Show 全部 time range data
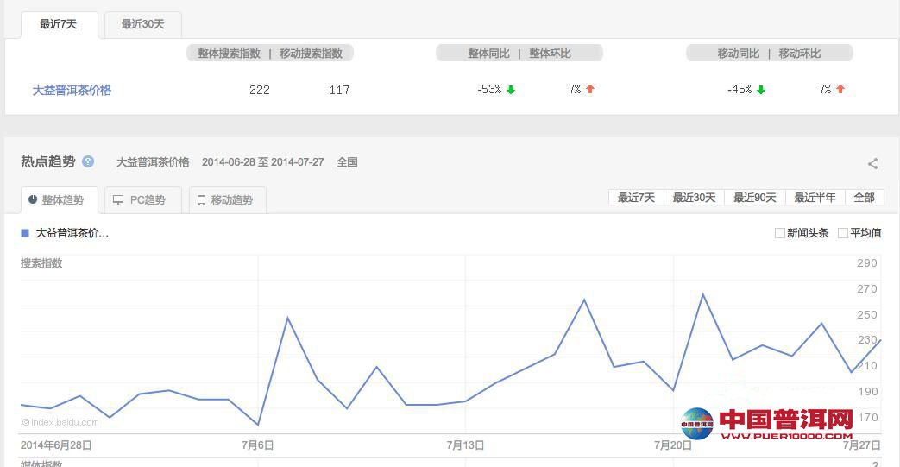This screenshot has height=467, width=900. click(x=864, y=198)
